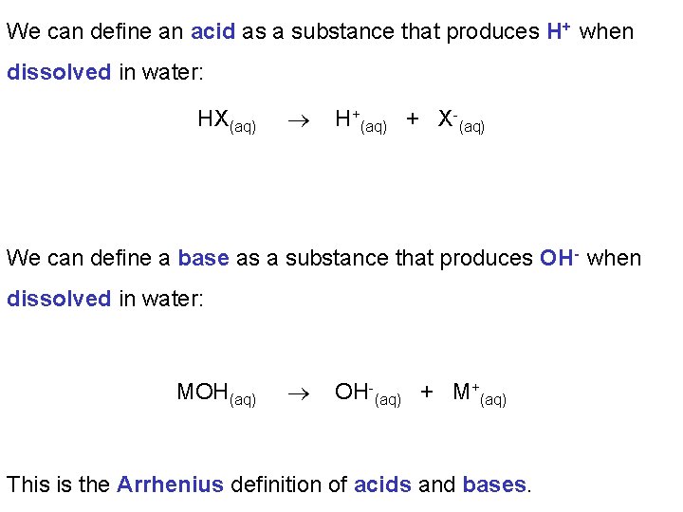This screenshot has width=683, height=512.
Task: Click 'M+(aq)' in the base equation
Action: 480,394
